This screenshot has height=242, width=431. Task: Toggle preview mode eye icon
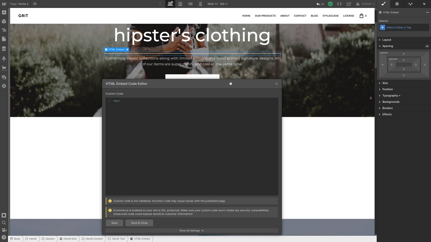tap(35, 4)
